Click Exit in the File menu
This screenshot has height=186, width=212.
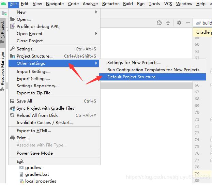pyautogui.click(x=54, y=161)
